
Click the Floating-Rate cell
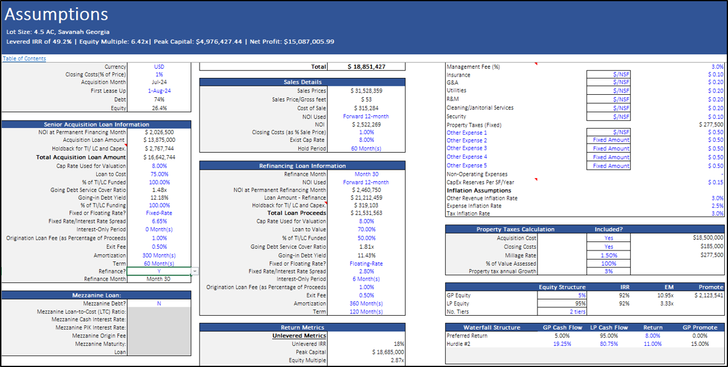tap(366, 263)
